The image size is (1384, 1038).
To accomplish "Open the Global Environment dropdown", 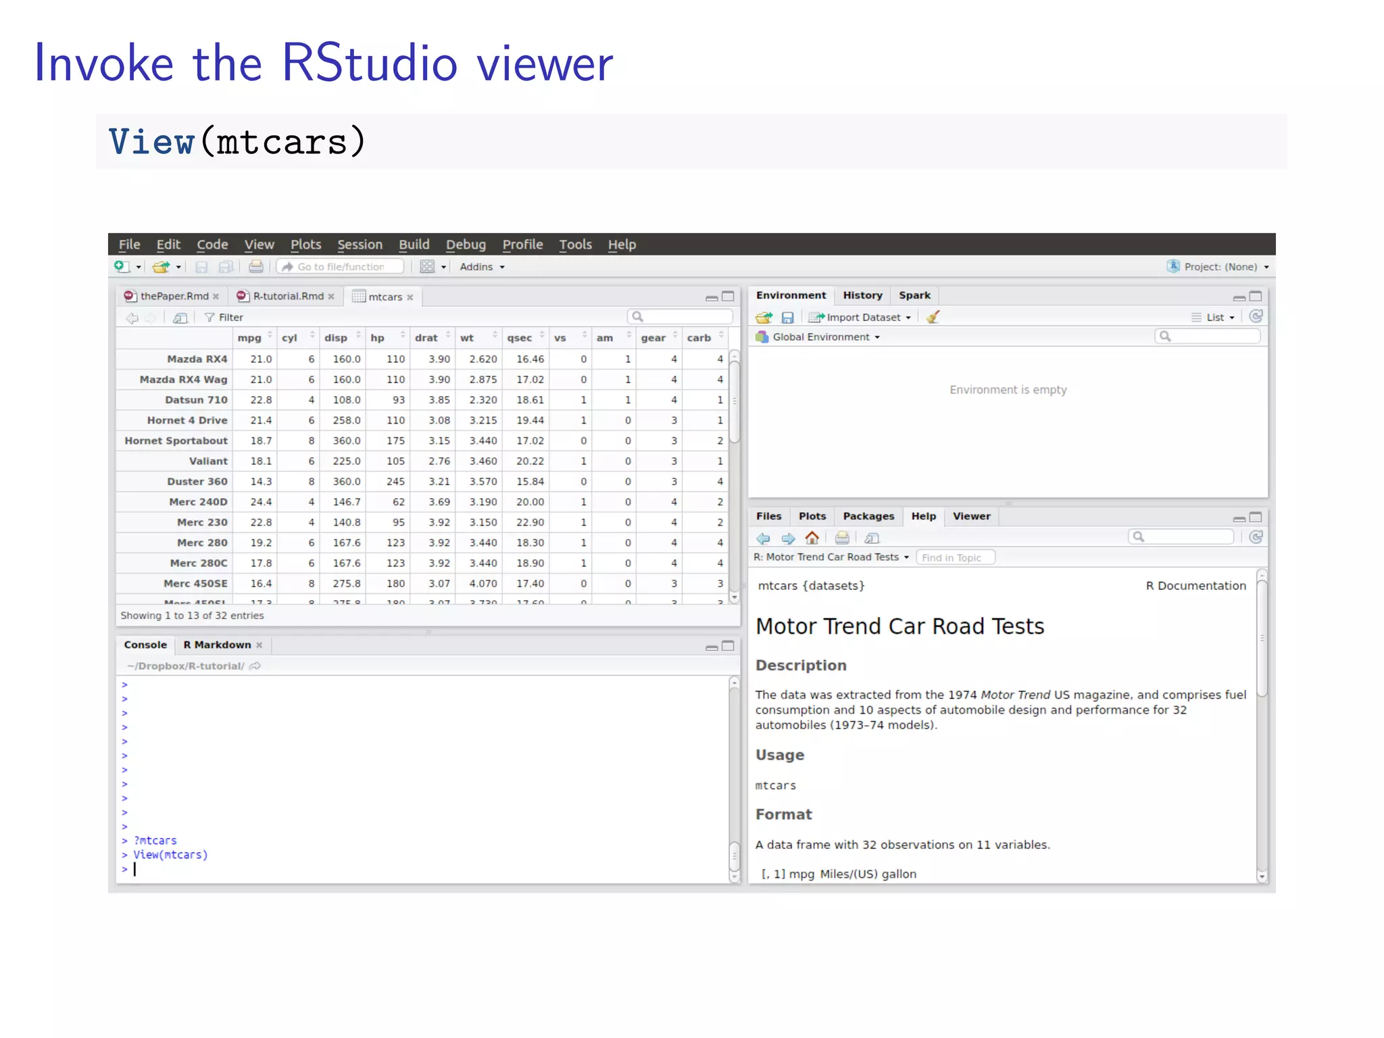I will pyautogui.click(x=818, y=337).
